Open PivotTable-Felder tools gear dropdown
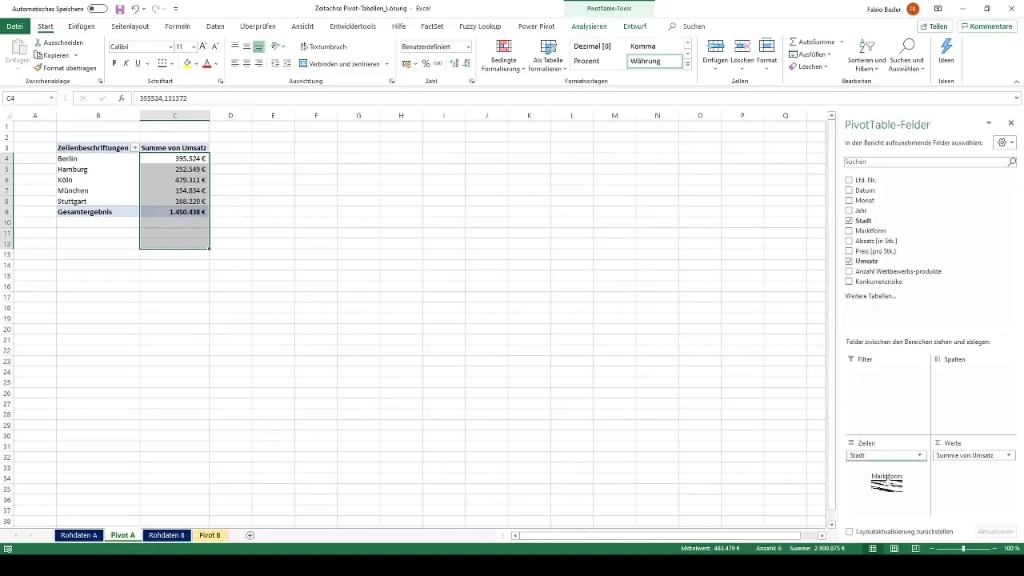Screen dimensions: 1024x576 (x=1004, y=142)
